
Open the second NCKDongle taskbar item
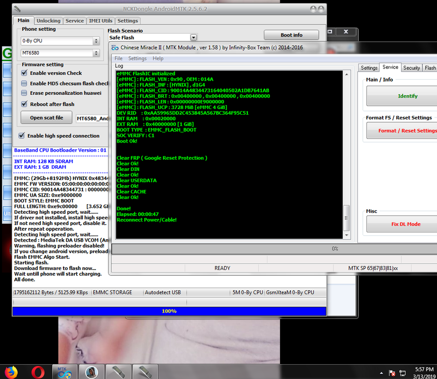point(145,372)
